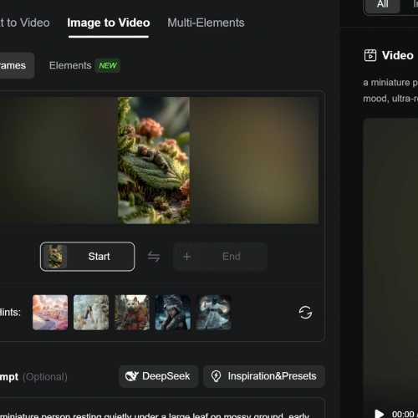Play the video with the play icon
The width and height of the screenshot is (418, 418).
[x=379, y=414]
